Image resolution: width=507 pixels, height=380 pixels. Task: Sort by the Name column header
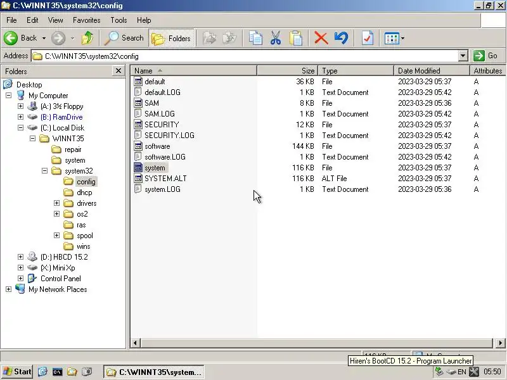pos(194,70)
